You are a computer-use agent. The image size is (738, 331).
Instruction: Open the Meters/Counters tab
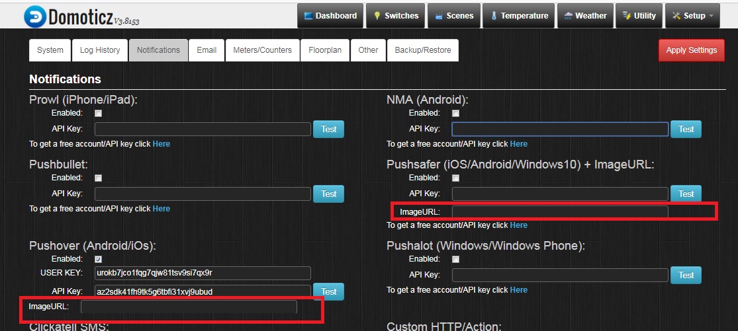coord(263,50)
